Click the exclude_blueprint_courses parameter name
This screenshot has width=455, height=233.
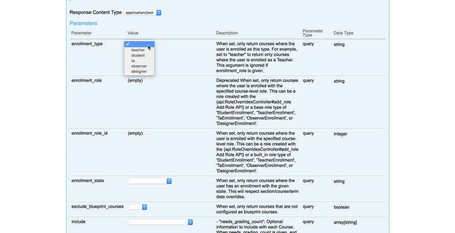click(97, 207)
